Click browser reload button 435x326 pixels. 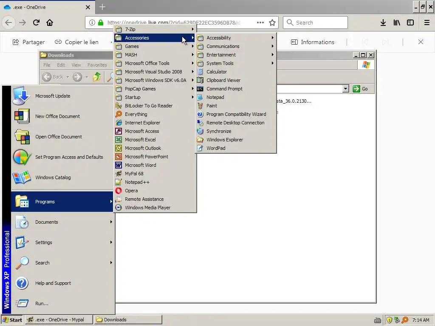[x=37, y=22]
